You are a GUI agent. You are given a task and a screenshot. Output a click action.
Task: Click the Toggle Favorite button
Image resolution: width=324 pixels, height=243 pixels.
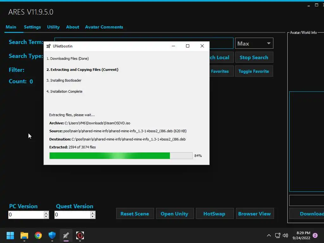254,71
